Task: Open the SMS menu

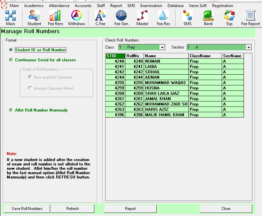Action: click(131, 6)
